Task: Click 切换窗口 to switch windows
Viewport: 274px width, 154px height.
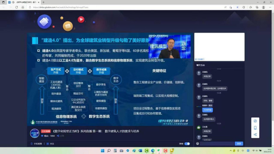Action: [200, 59]
